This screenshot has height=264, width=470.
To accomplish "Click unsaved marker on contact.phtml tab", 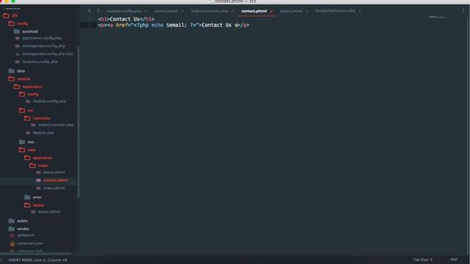I will 271,11.
